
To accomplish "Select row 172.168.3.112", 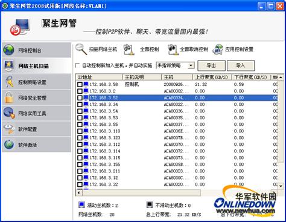I will pos(177,145).
